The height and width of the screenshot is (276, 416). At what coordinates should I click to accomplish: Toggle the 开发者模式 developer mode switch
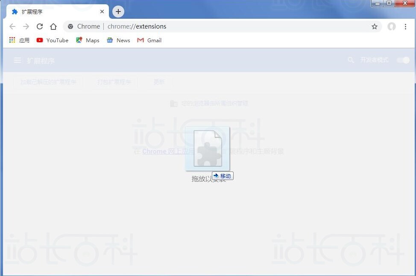pos(403,60)
